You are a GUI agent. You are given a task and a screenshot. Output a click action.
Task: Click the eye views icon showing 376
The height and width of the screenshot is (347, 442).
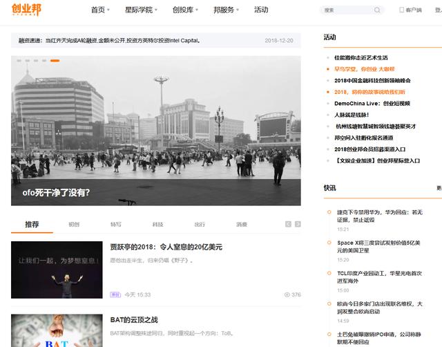coord(287,294)
